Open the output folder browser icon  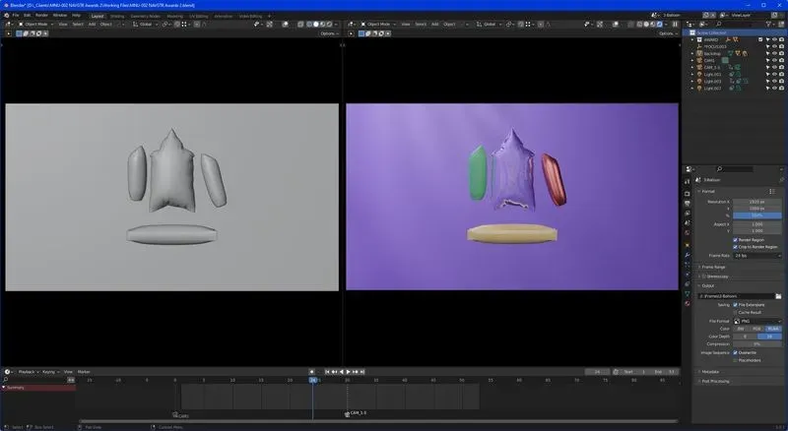point(778,295)
